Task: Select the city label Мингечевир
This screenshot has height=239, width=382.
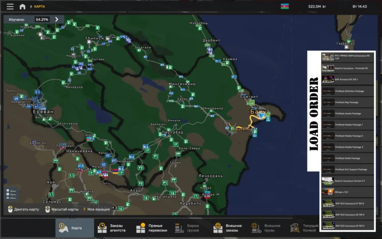Action: (x=182, y=84)
